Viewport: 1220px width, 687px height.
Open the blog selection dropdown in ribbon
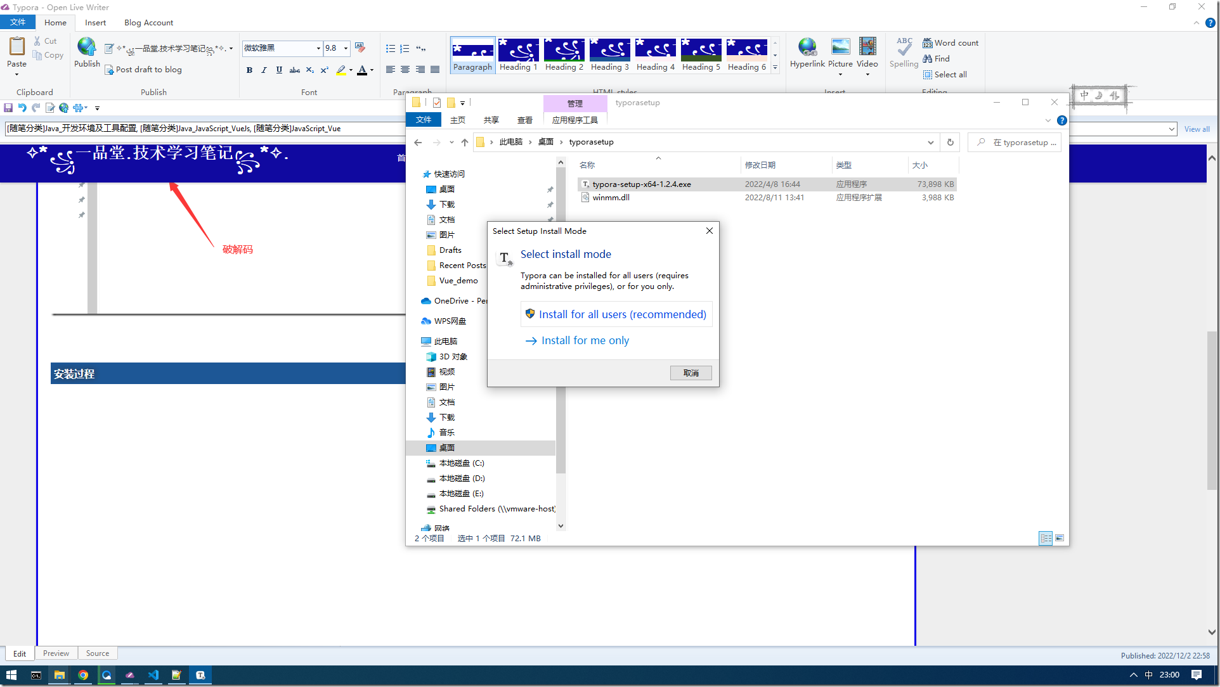(231, 48)
